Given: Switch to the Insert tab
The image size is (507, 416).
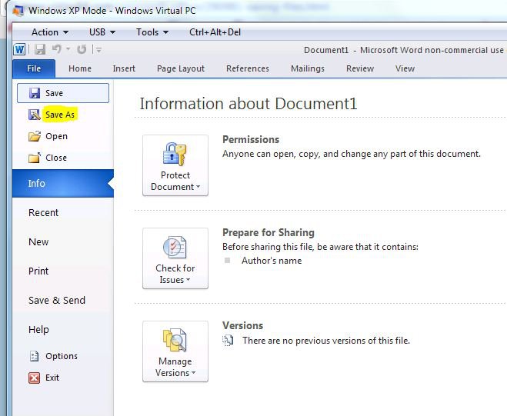Looking at the screenshot, I should [x=124, y=68].
